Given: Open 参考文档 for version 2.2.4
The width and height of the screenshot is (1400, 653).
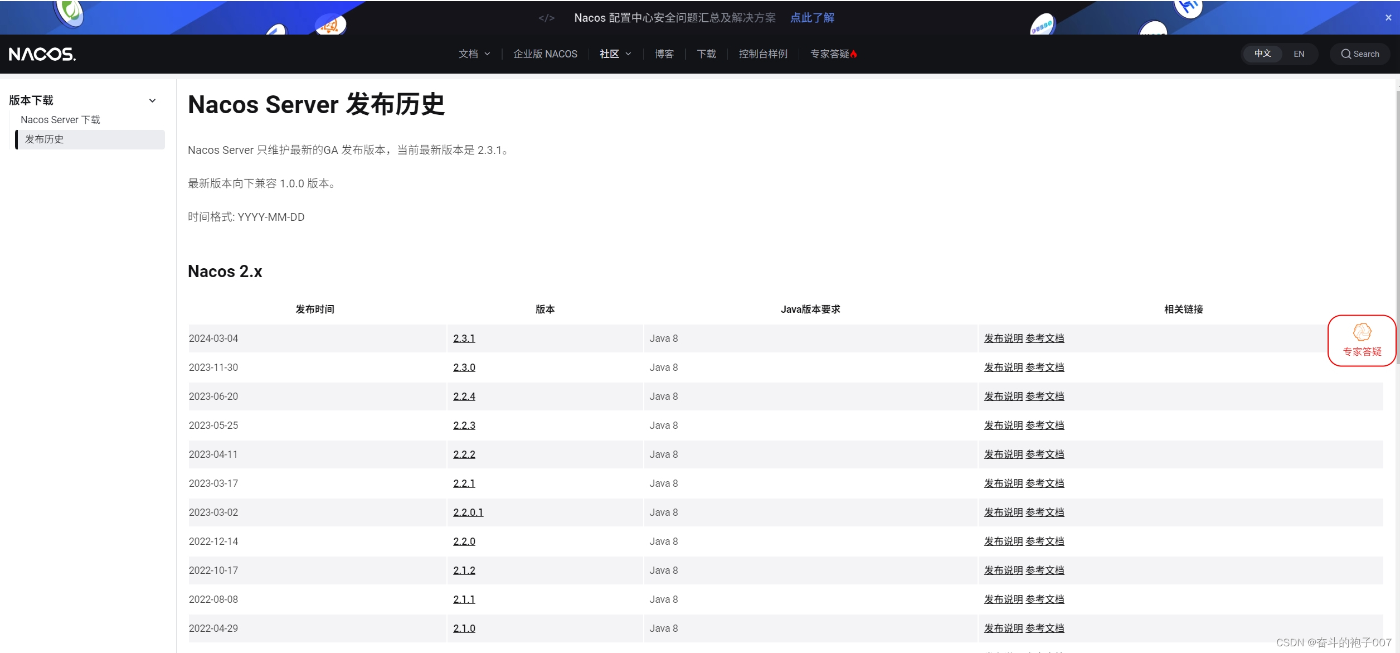Looking at the screenshot, I should (1044, 396).
